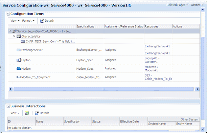Collapse the Service:Se_wsServConf_4000-1 tree node

[10, 31]
